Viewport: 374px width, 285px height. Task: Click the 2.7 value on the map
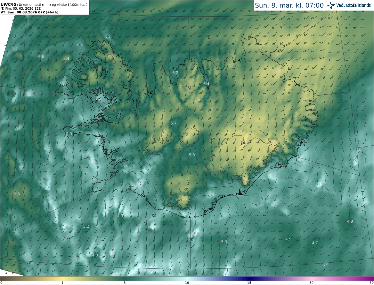tap(231, 65)
